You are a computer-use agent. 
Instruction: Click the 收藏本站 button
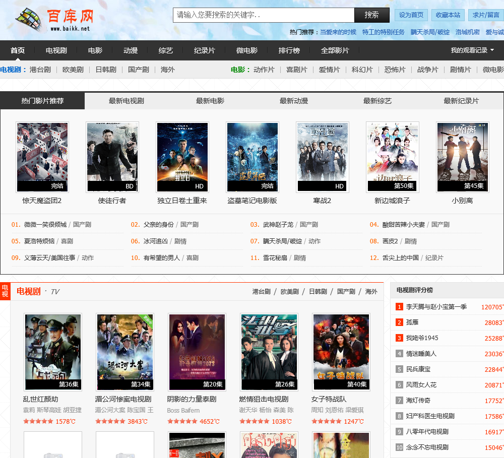tap(448, 15)
